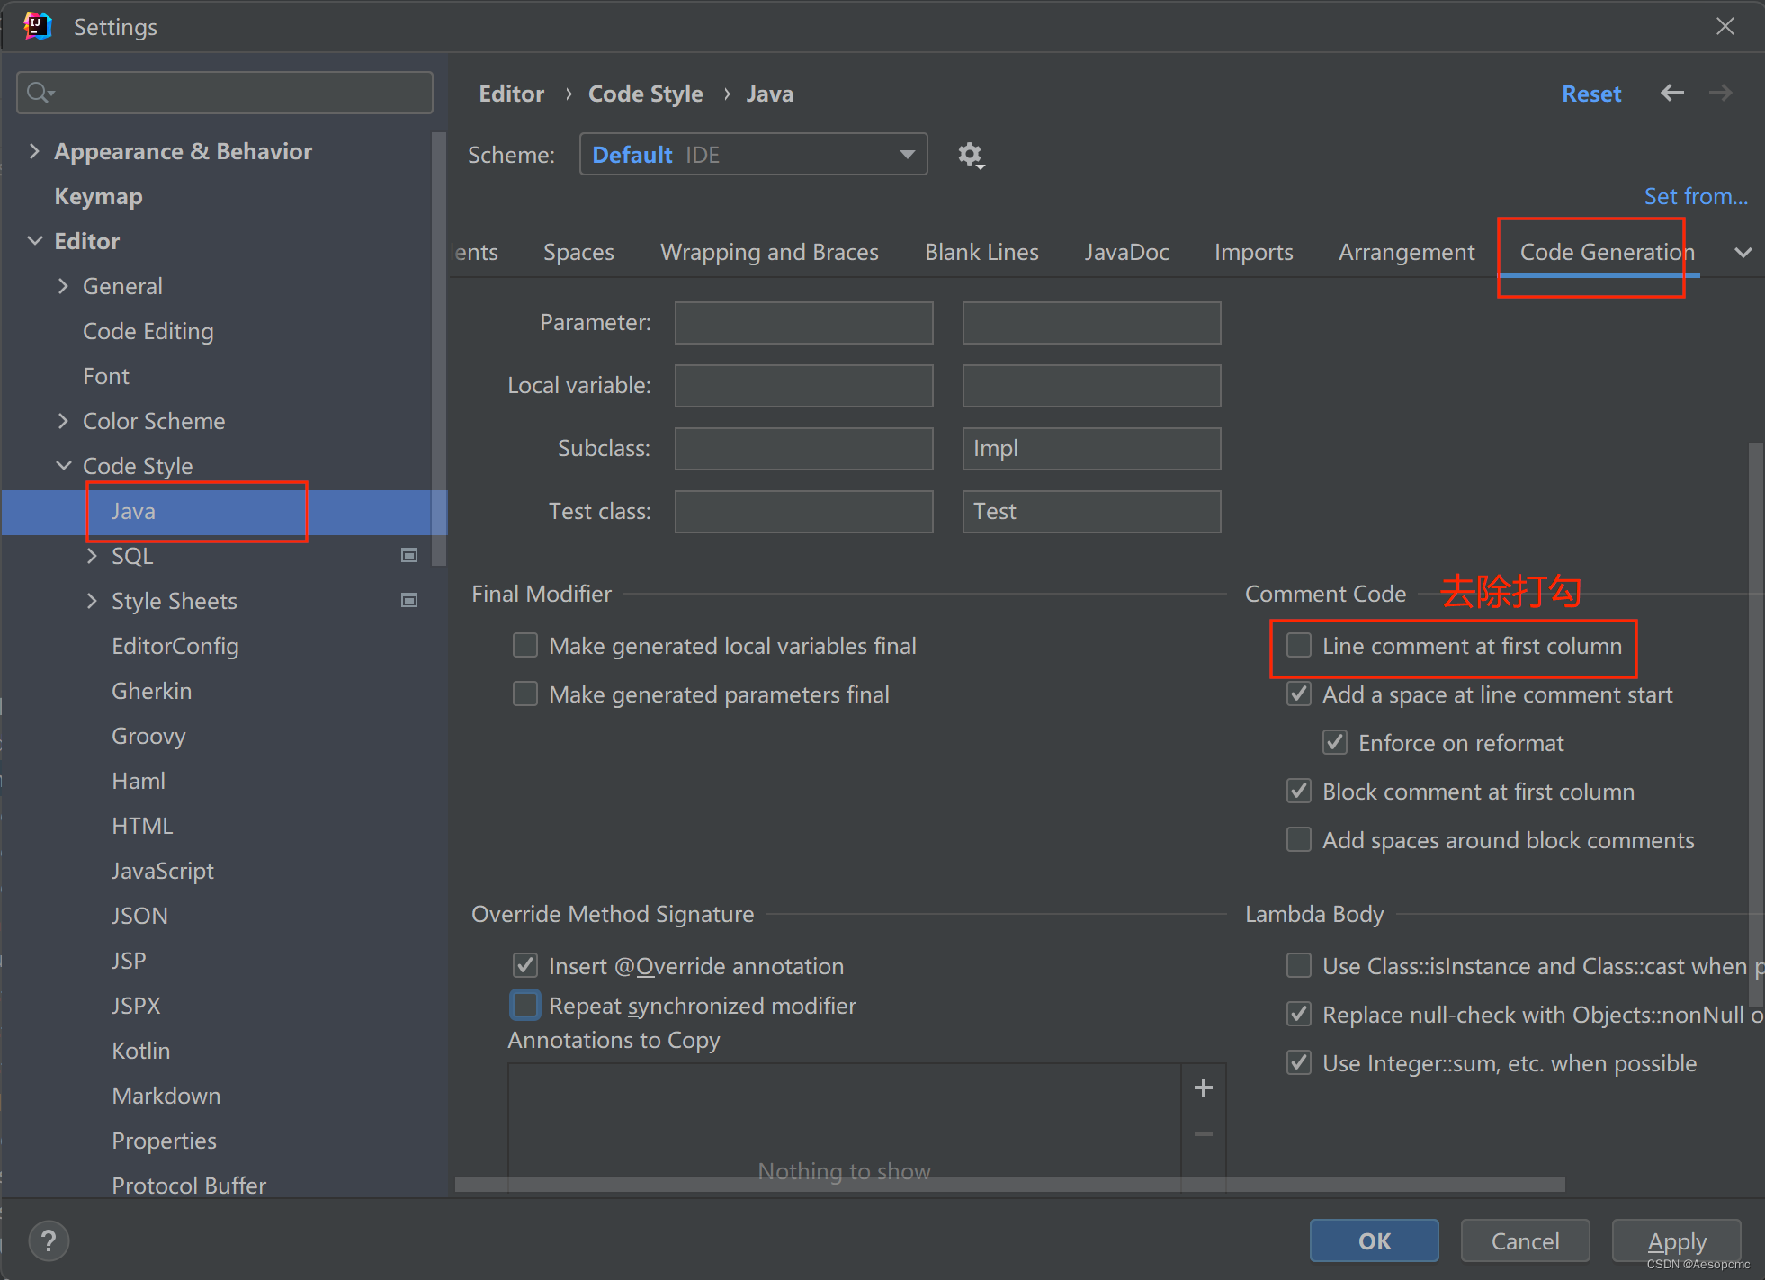Click the search magnifier icon

(x=37, y=94)
